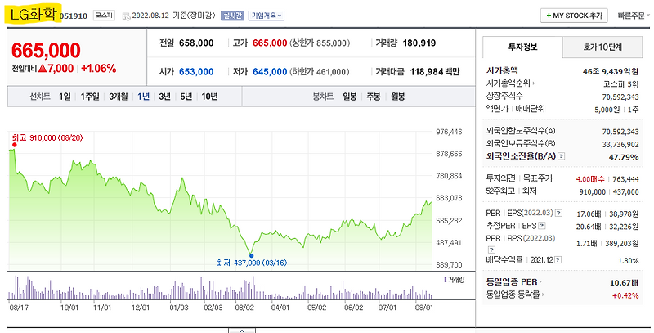The width and height of the screenshot is (654, 333).
Task: Click 4.00매수 investment opinion value
Action: point(590,179)
